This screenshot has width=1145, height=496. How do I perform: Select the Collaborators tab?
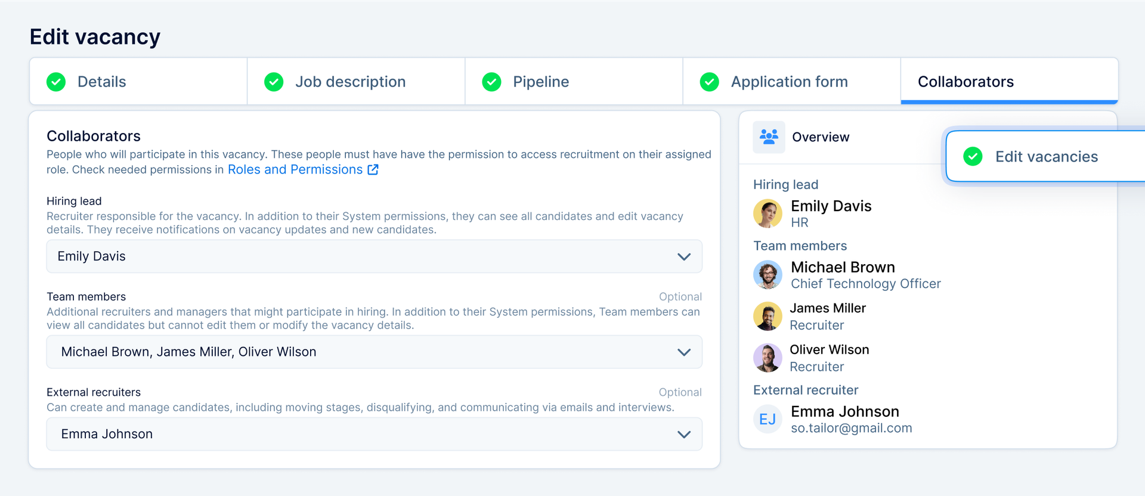[x=1009, y=82]
